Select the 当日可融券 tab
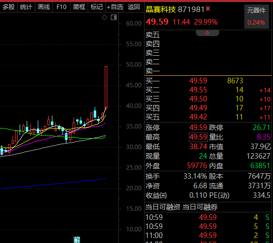Viewport: 273px width, 243px height. point(200,207)
